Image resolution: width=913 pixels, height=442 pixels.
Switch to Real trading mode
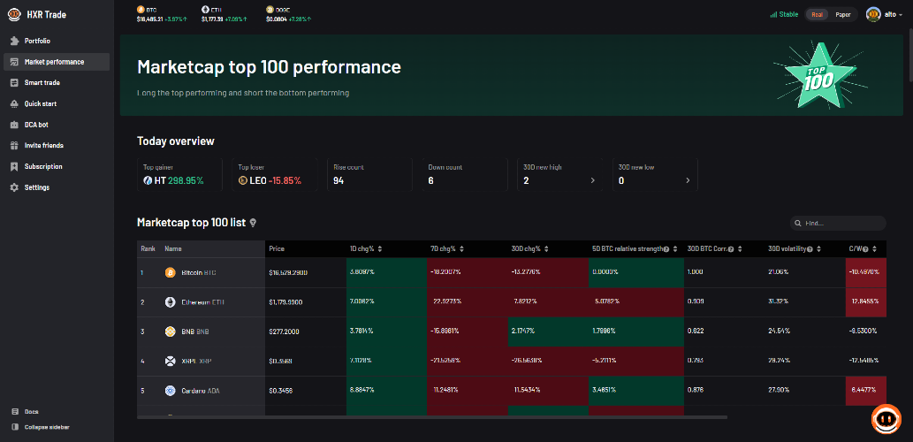coord(817,14)
